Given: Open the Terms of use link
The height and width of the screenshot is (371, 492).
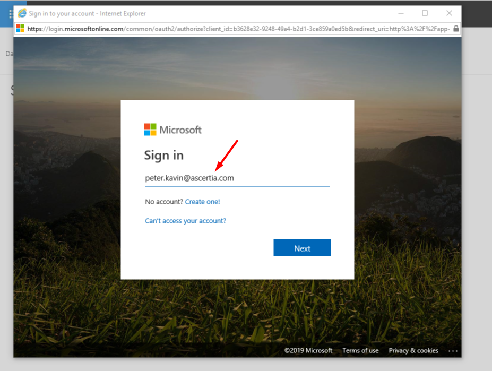Looking at the screenshot, I should click(x=360, y=350).
